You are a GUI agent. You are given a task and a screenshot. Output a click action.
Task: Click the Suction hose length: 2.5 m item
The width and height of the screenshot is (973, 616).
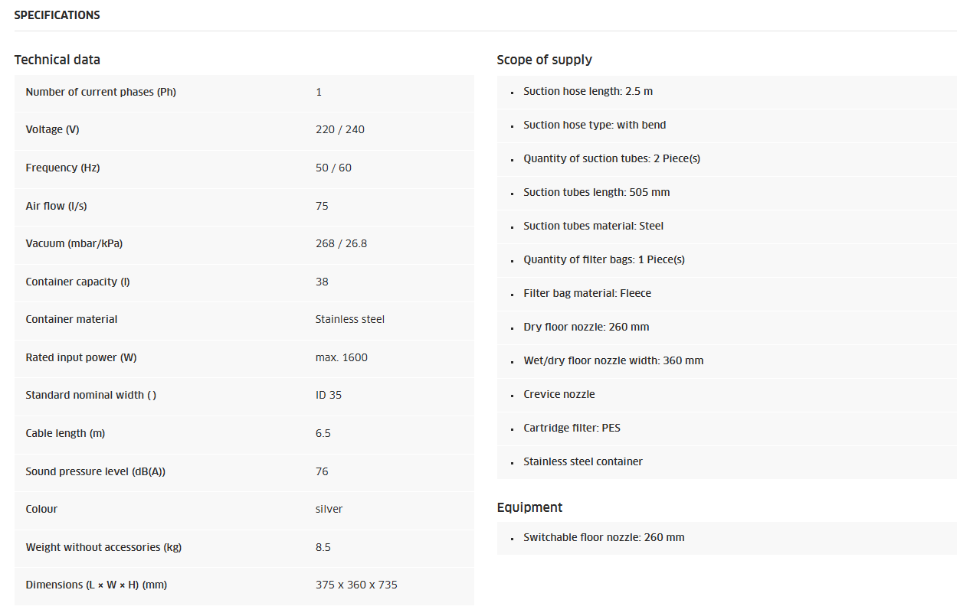point(588,91)
